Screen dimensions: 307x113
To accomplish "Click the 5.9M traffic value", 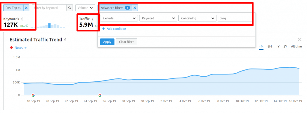I will click(86, 25).
